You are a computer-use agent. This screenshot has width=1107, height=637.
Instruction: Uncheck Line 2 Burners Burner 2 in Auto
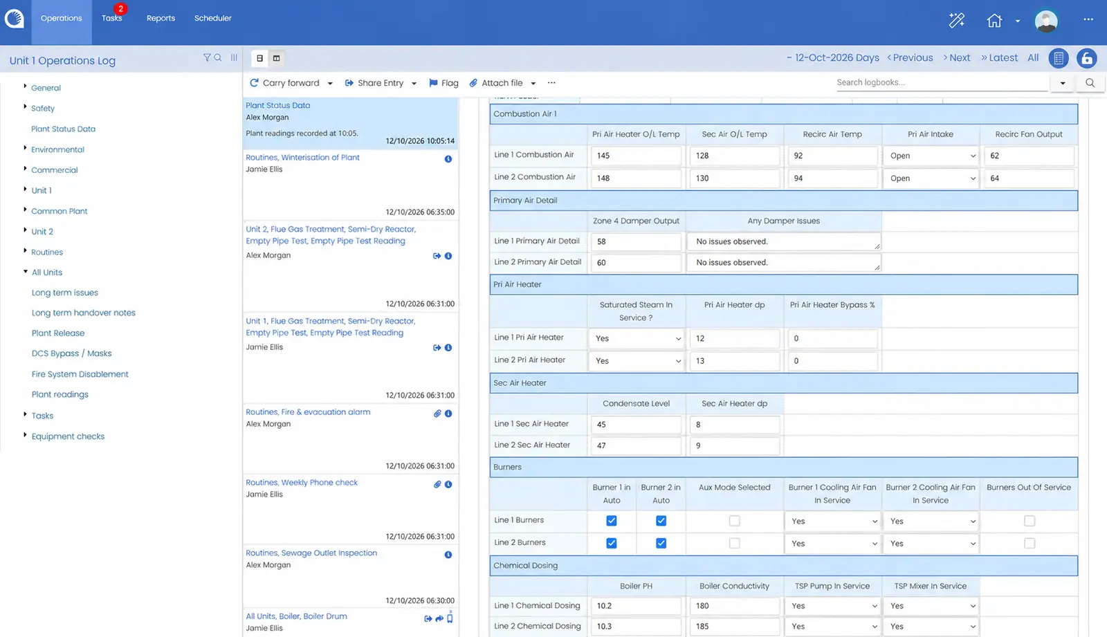coord(661,543)
